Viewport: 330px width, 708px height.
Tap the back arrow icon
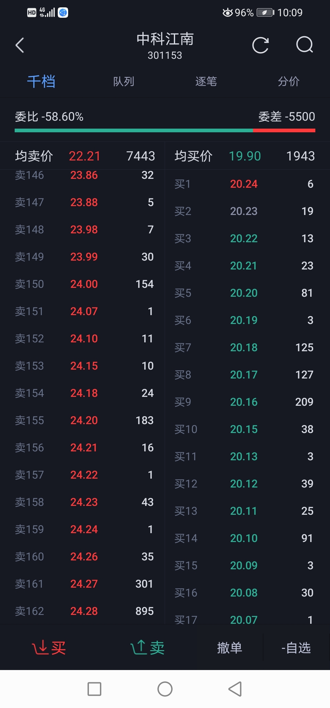click(20, 45)
